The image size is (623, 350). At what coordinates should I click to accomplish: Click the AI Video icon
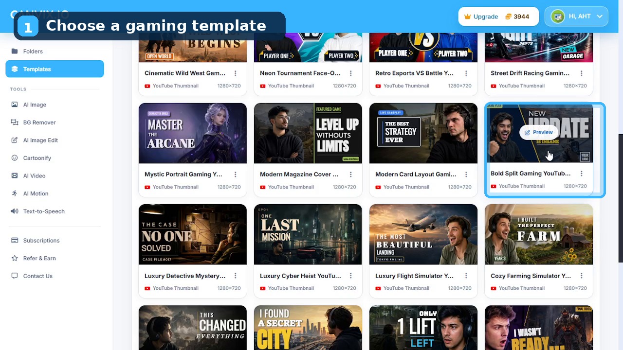pyautogui.click(x=15, y=175)
